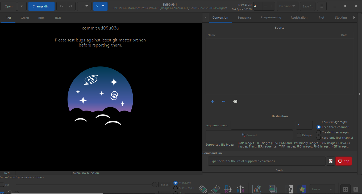Image resolution: width=362 pixels, height=194 pixels.
Task: Expand the dropdown arrow next to Open
Action: click(22, 6)
